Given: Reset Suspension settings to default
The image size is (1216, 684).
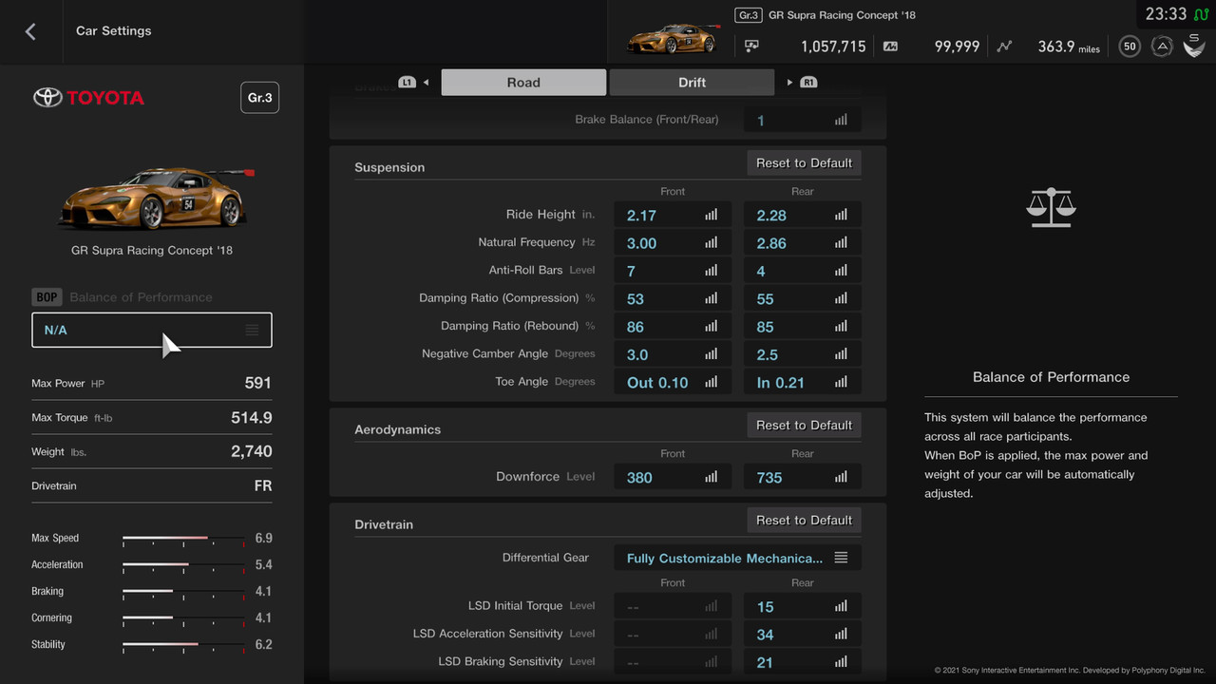Looking at the screenshot, I should [804, 163].
